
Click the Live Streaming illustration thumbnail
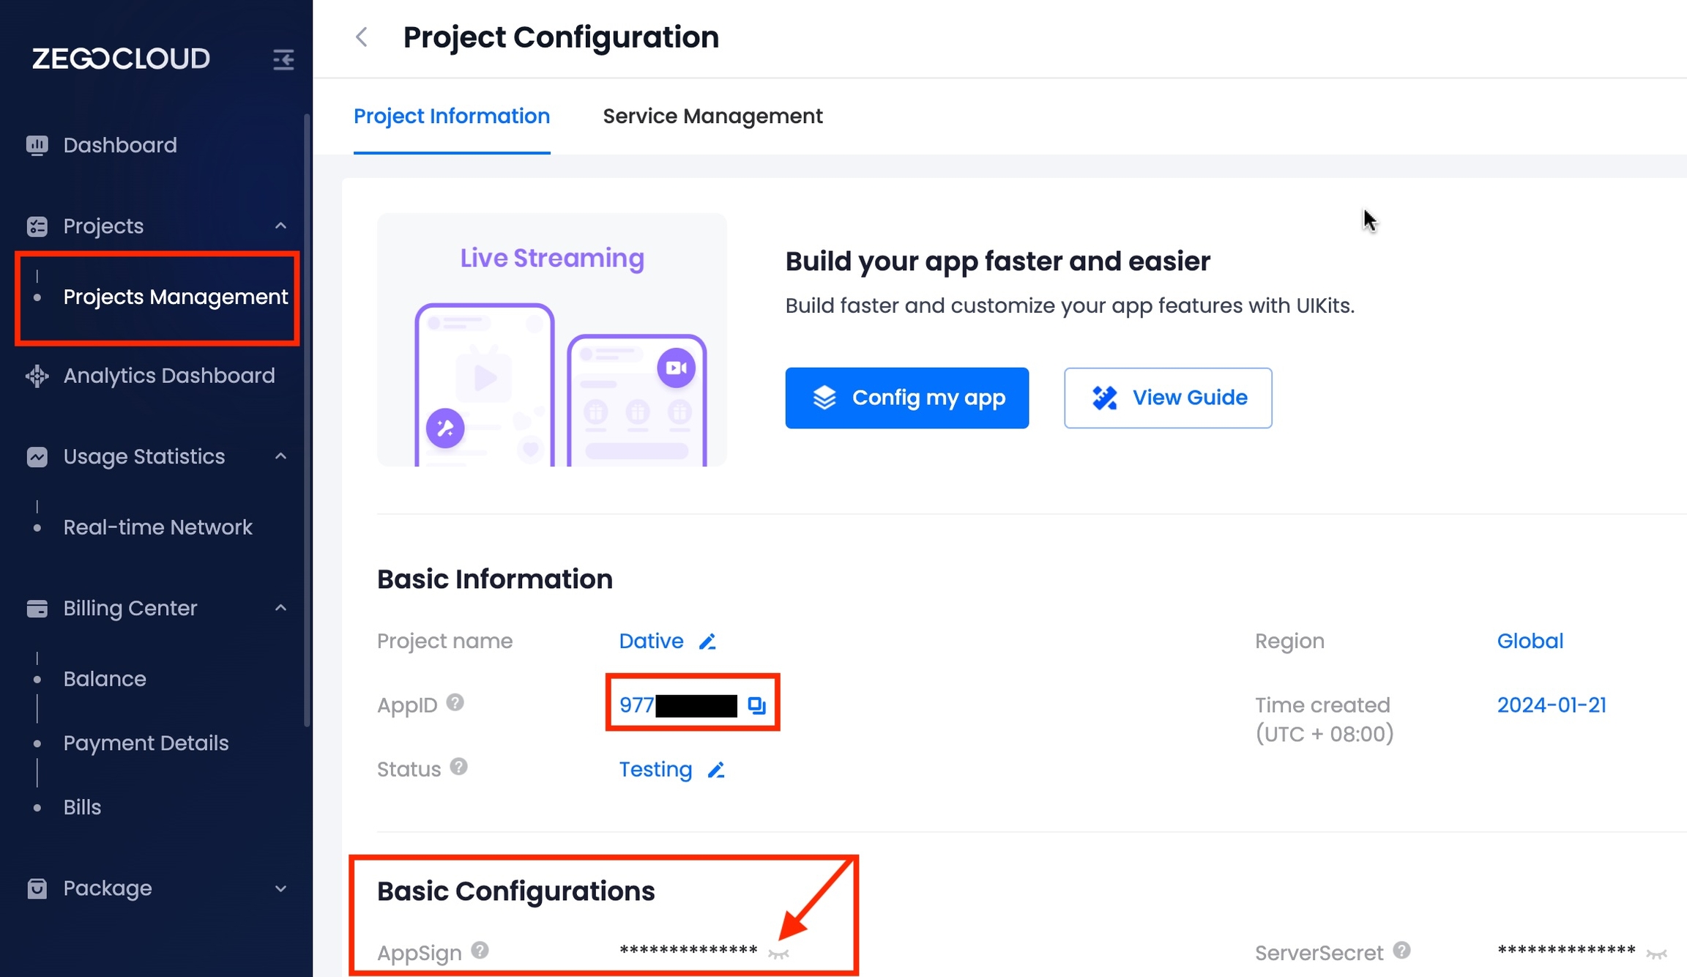point(552,341)
